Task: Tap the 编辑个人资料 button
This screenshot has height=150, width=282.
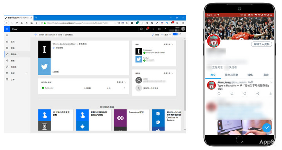Action: coord(262,44)
